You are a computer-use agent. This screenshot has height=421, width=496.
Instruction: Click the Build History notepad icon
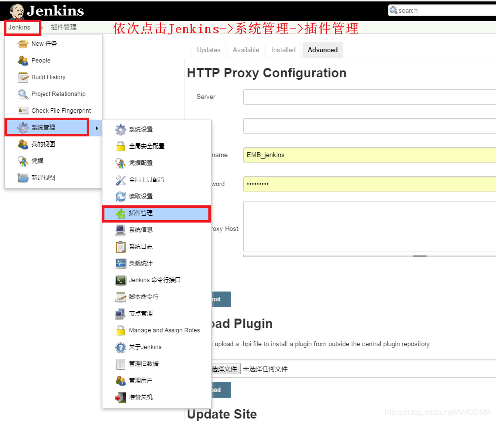click(x=23, y=77)
